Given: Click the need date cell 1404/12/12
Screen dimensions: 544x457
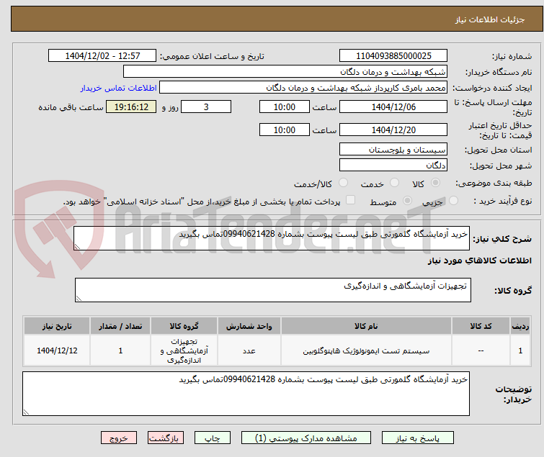Looking at the screenshot, I should pyautogui.click(x=57, y=350).
